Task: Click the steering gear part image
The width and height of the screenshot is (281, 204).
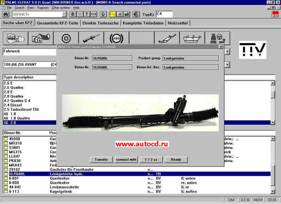Action: 140,113
